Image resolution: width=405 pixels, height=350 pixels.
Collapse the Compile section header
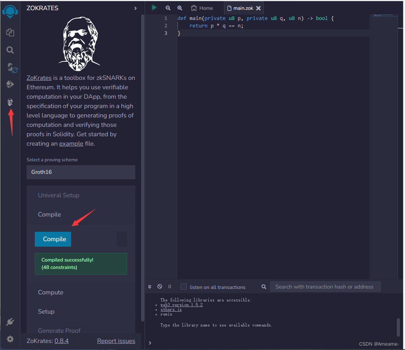[81, 215]
